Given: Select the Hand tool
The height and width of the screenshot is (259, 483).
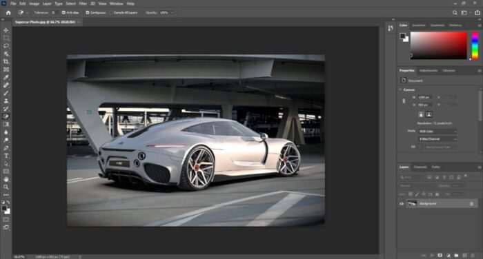Looking at the screenshot, I should pyautogui.click(x=6, y=179).
